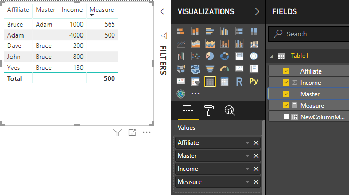Select the ArcGIS Maps visual

181,94
